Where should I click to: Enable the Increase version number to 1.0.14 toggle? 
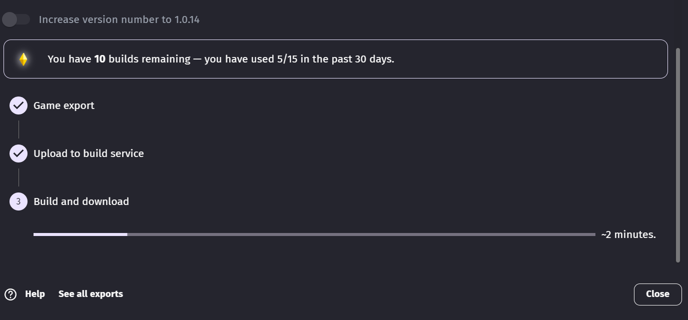pyautogui.click(x=16, y=19)
